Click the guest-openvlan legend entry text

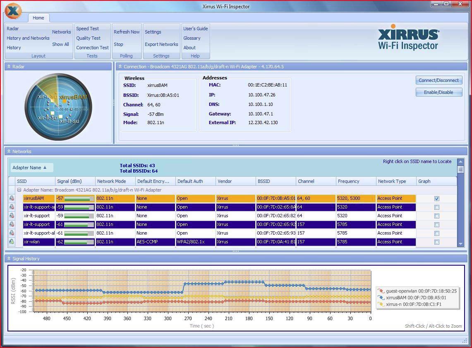click(x=422, y=291)
